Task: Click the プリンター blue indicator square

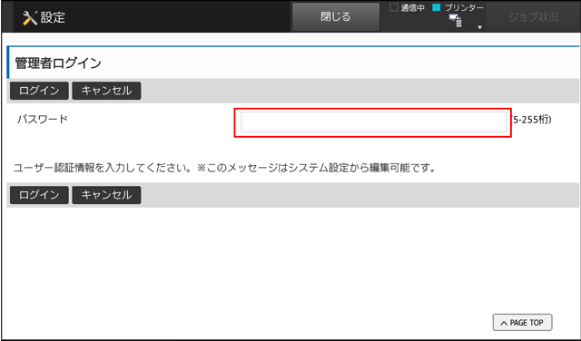Action: coord(437,7)
